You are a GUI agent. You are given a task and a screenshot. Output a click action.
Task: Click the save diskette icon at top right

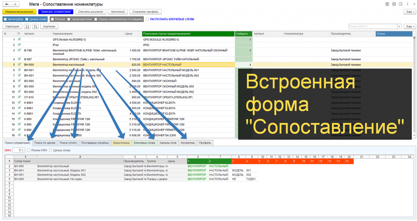(x=387, y=4)
